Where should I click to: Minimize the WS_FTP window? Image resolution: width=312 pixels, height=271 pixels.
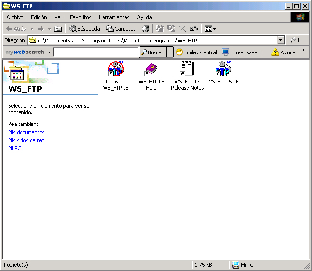click(x=289, y=6)
